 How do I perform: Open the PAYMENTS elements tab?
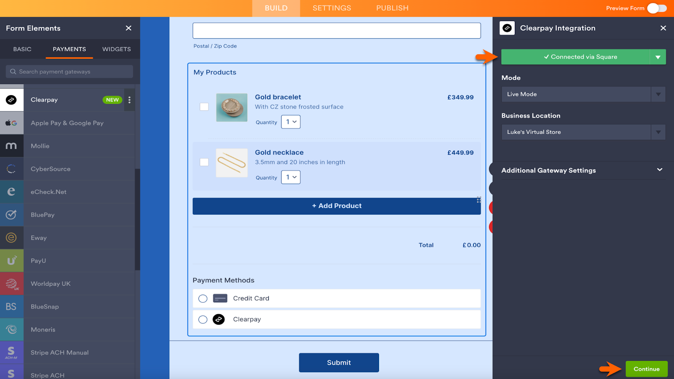click(70, 49)
